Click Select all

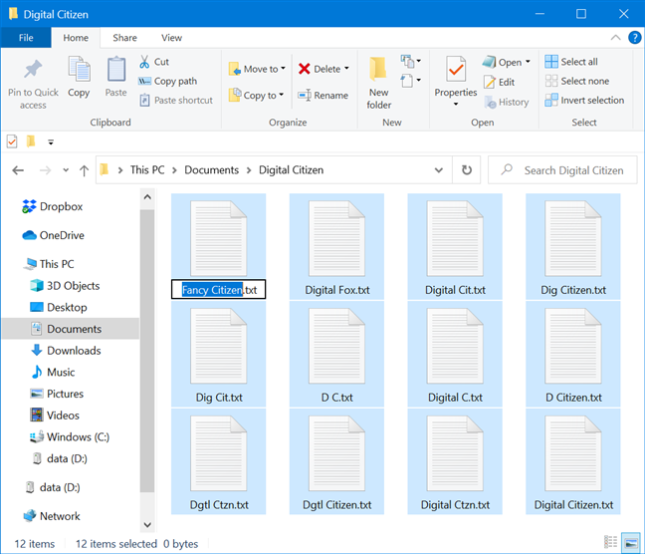coord(571,62)
